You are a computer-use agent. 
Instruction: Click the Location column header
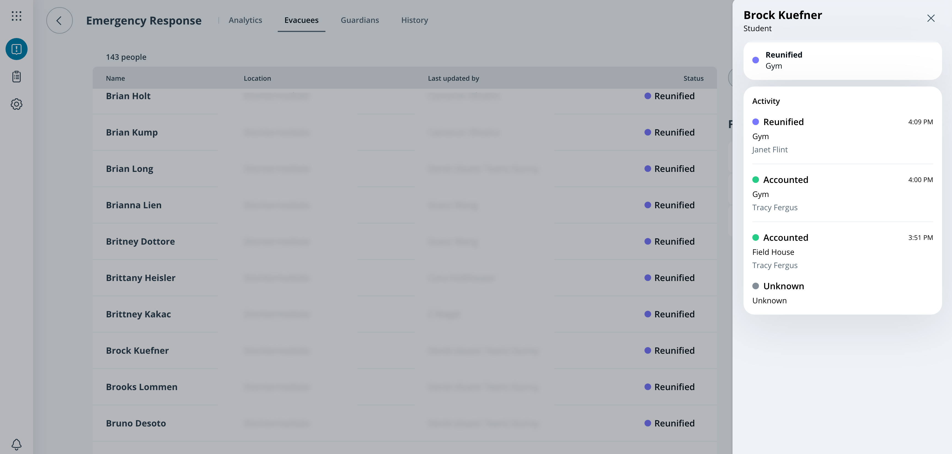(x=257, y=78)
